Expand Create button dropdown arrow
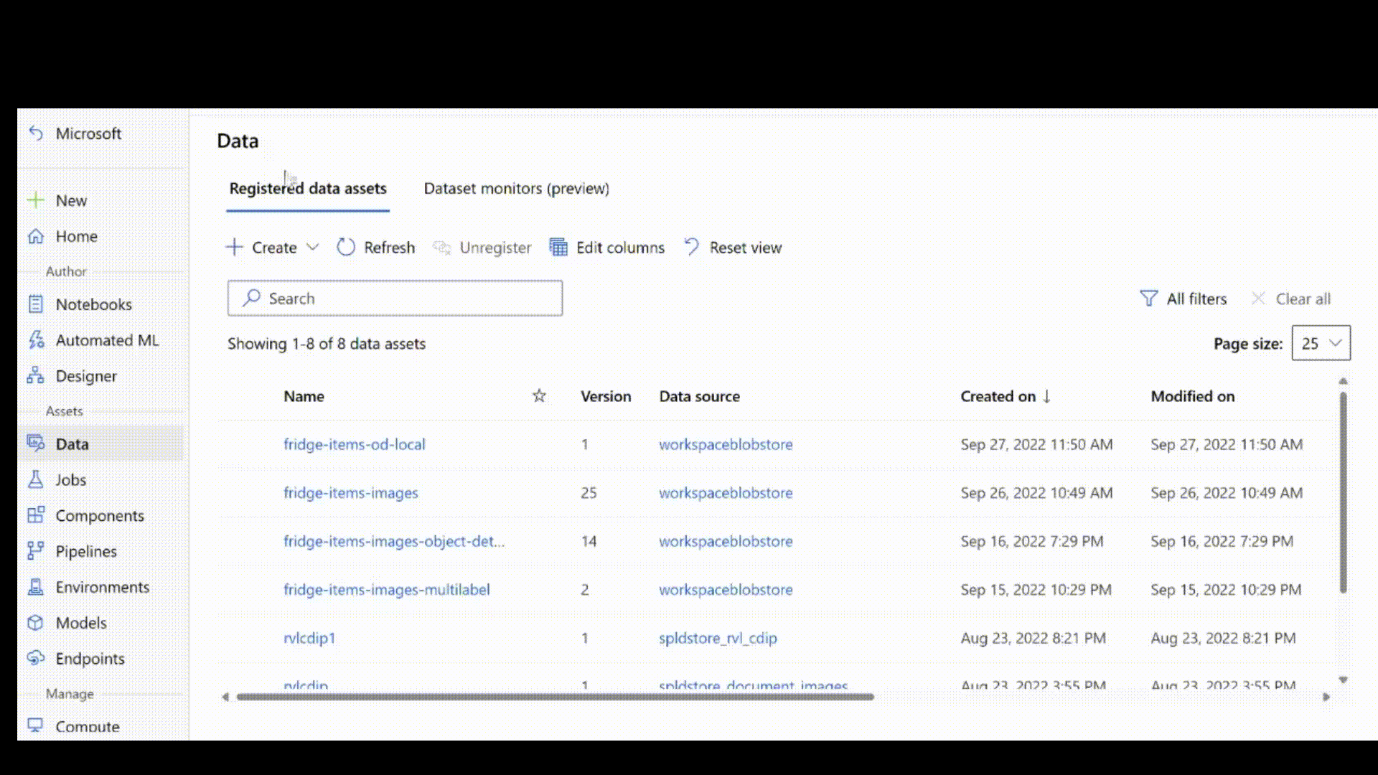 tap(312, 247)
